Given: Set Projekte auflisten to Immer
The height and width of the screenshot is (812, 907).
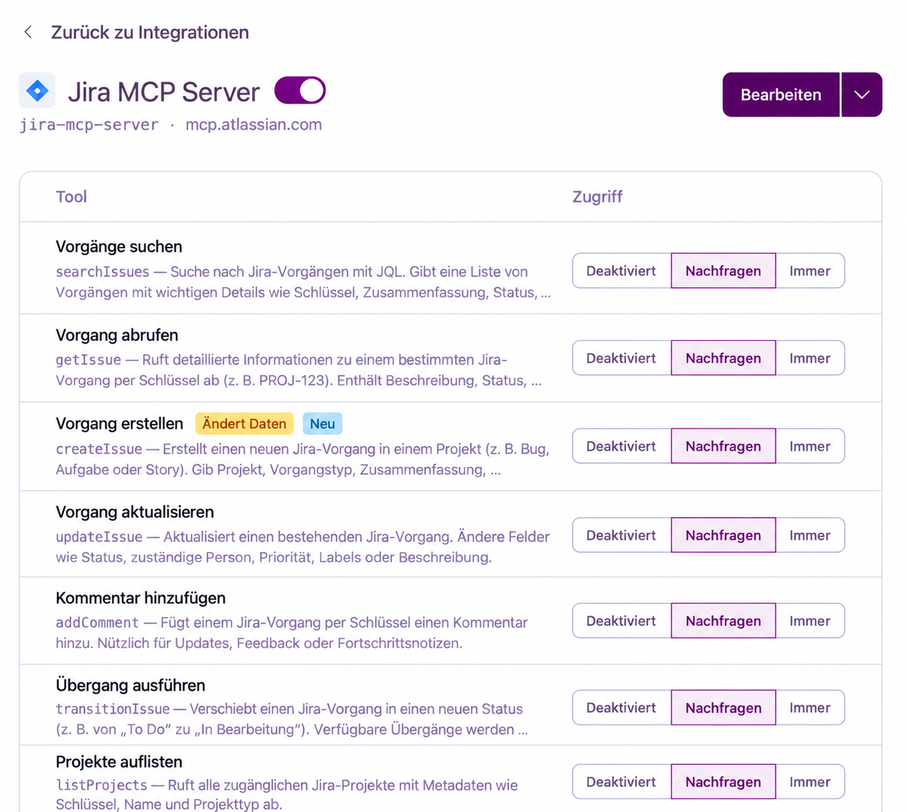Looking at the screenshot, I should point(810,781).
